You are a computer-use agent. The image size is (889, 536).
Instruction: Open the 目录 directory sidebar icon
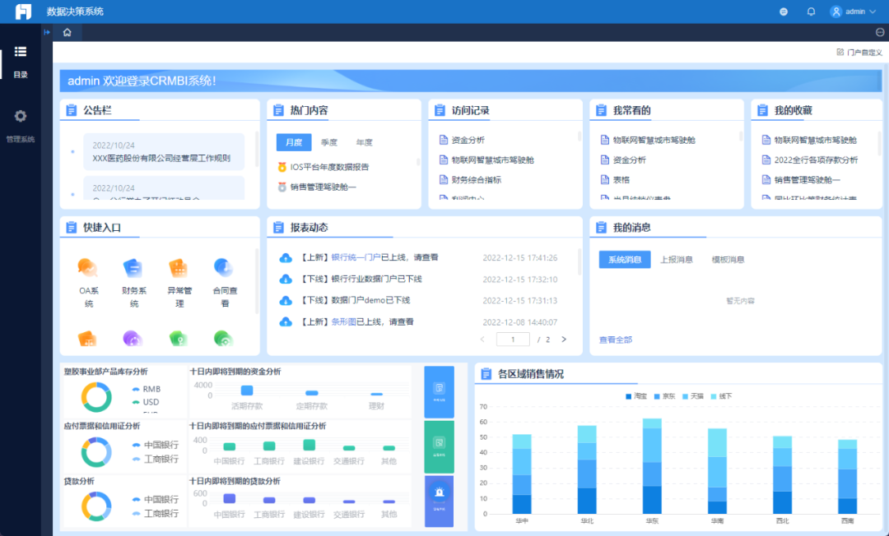tap(21, 52)
